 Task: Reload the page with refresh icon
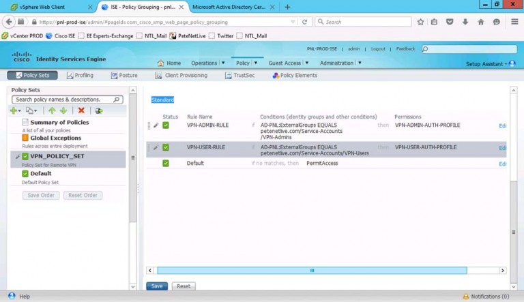click(304, 22)
